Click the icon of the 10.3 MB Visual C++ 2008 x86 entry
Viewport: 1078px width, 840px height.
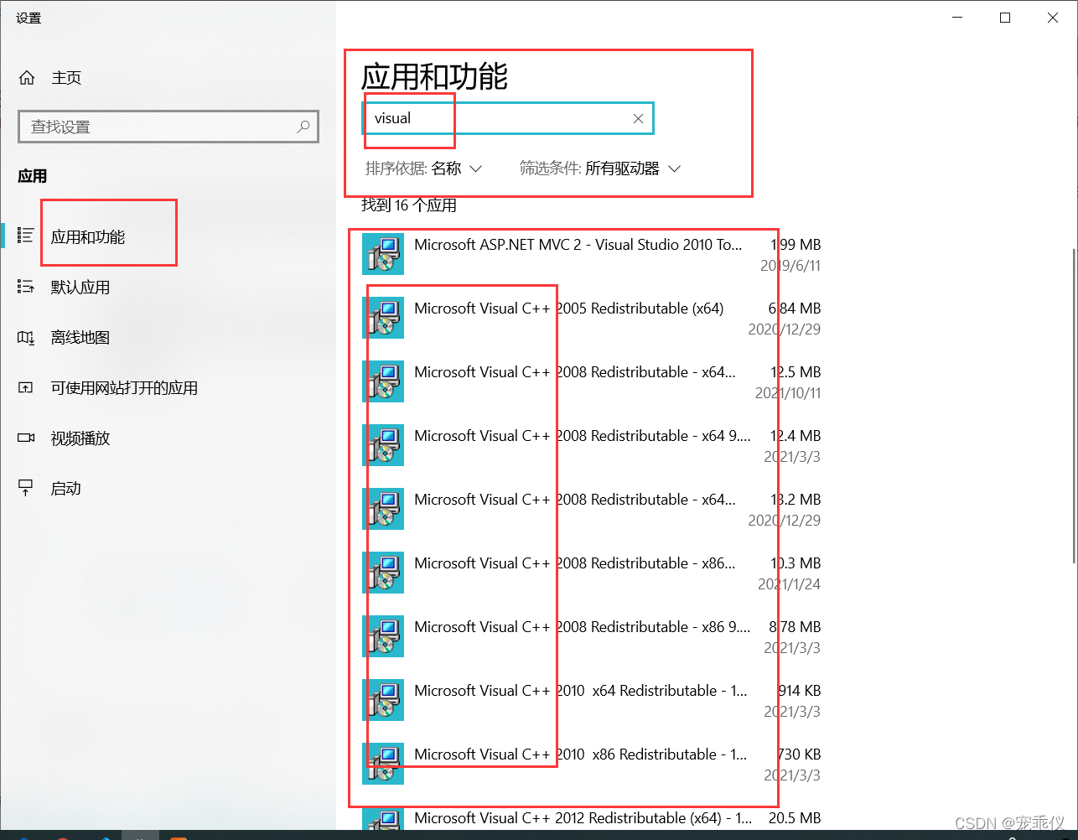[x=383, y=573]
